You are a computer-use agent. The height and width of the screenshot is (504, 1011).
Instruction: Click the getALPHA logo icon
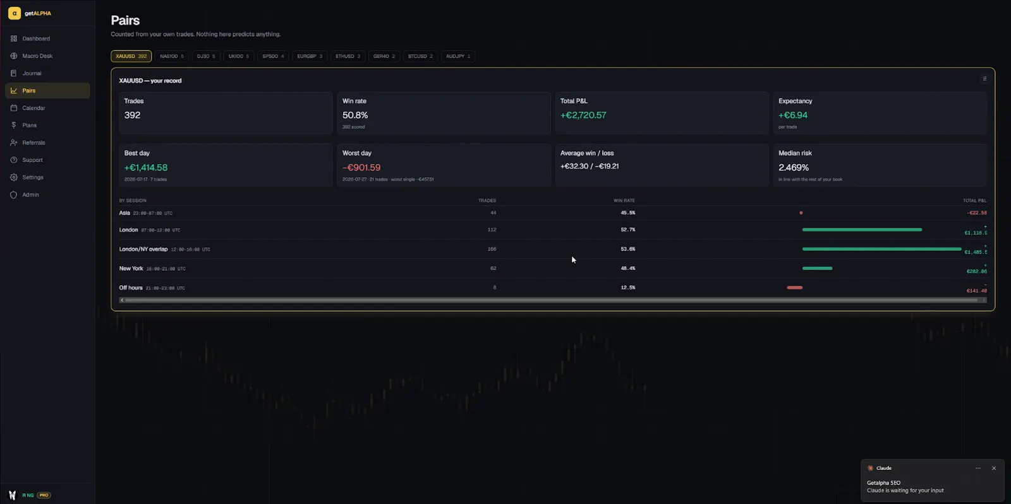click(x=14, y=13)
